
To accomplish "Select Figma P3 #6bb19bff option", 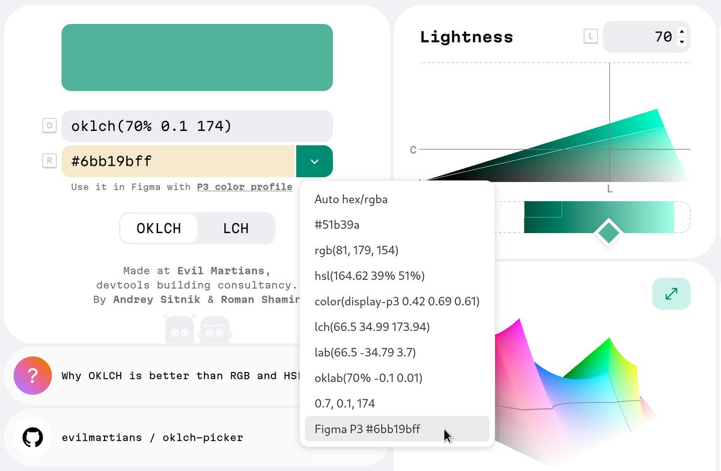I will pyautogui.click(x=397, y=429).
